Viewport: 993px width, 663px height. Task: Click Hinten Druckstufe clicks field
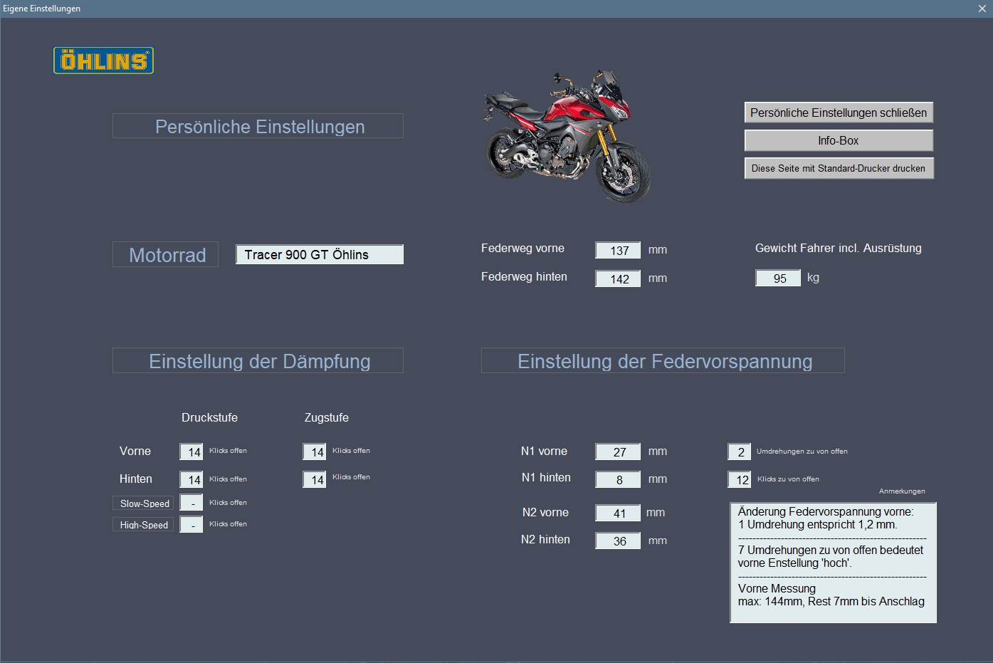[191, 480]
